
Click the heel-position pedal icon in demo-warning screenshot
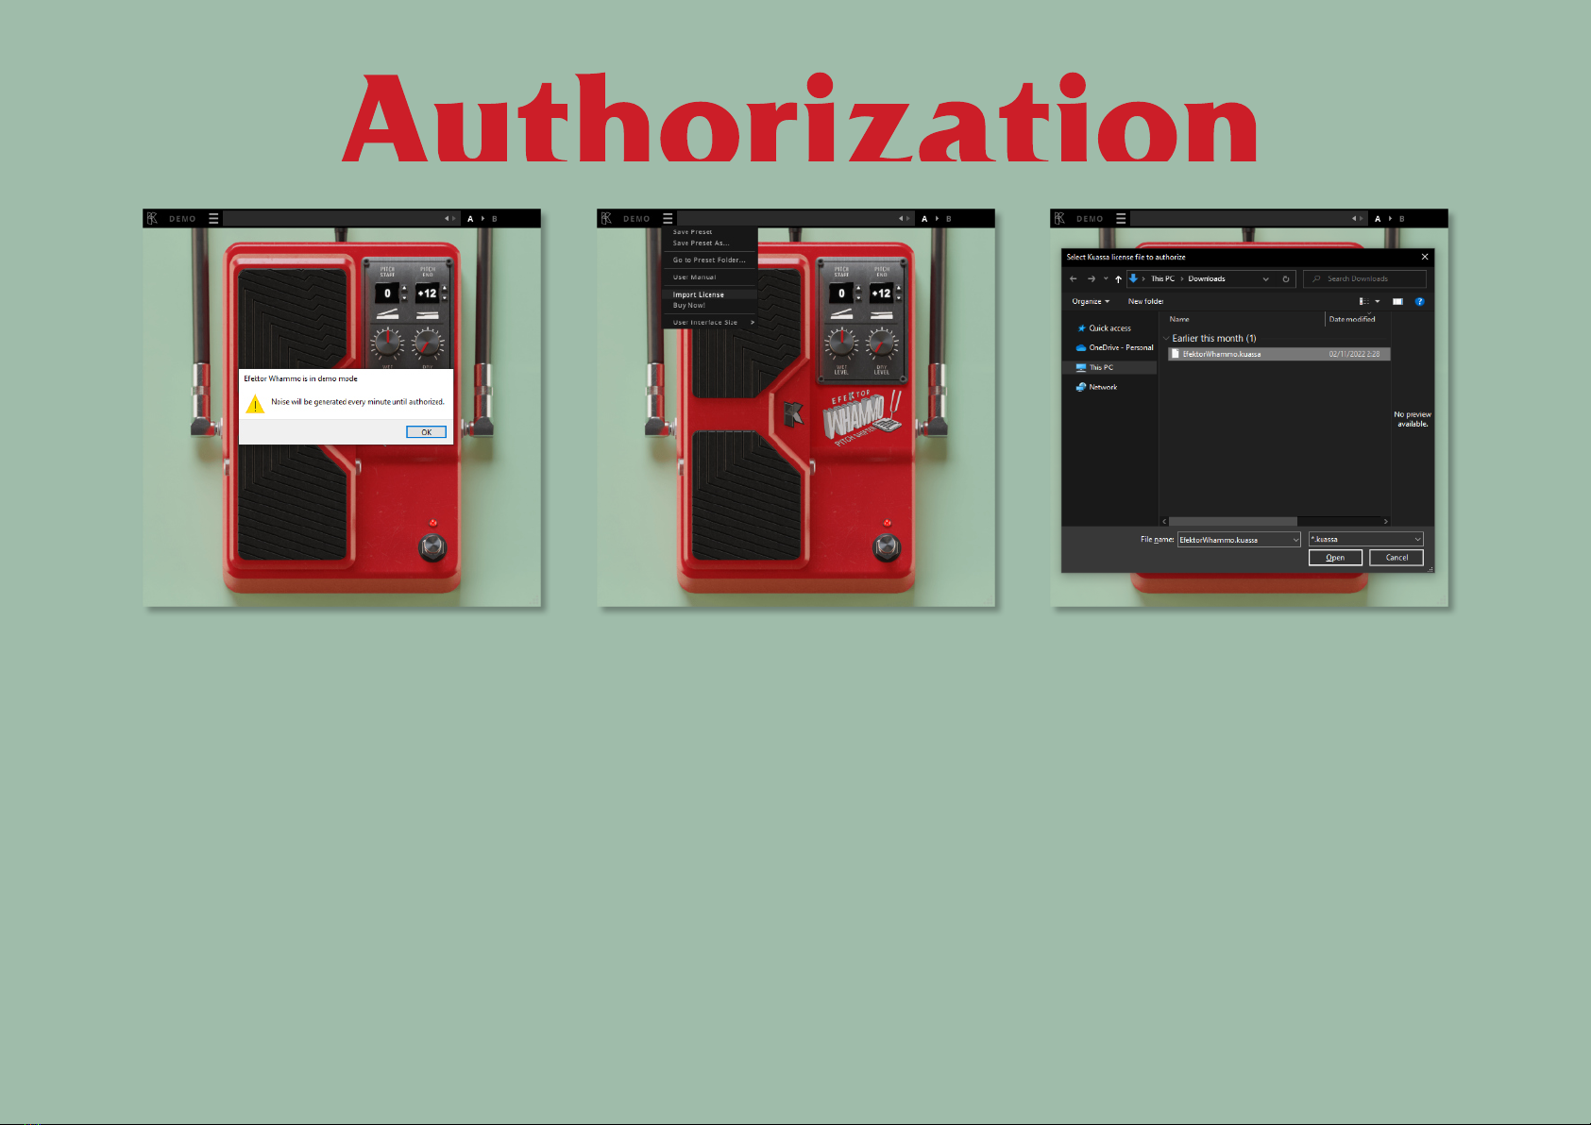pos(387,314)
